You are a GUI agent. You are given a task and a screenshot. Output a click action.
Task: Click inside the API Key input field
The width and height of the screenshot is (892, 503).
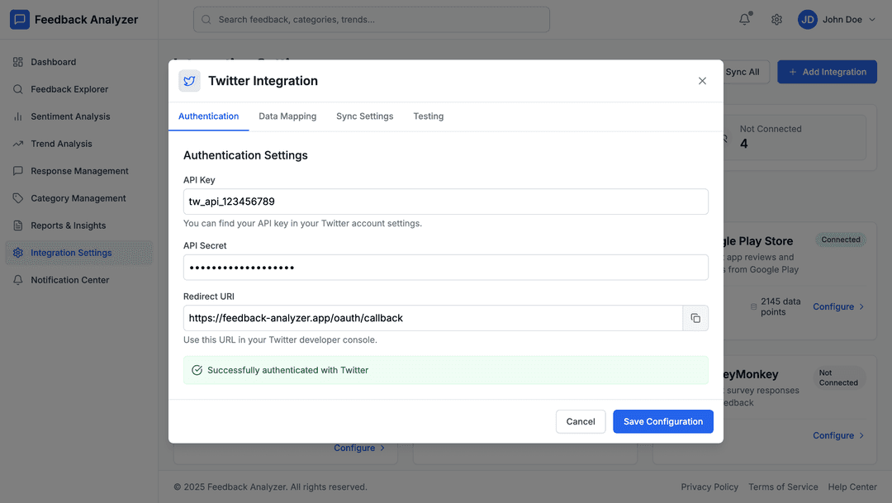point(446,202)
